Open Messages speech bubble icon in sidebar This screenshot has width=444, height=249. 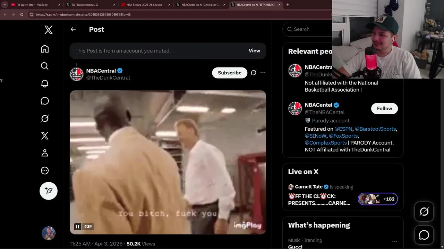click(45, 101)
